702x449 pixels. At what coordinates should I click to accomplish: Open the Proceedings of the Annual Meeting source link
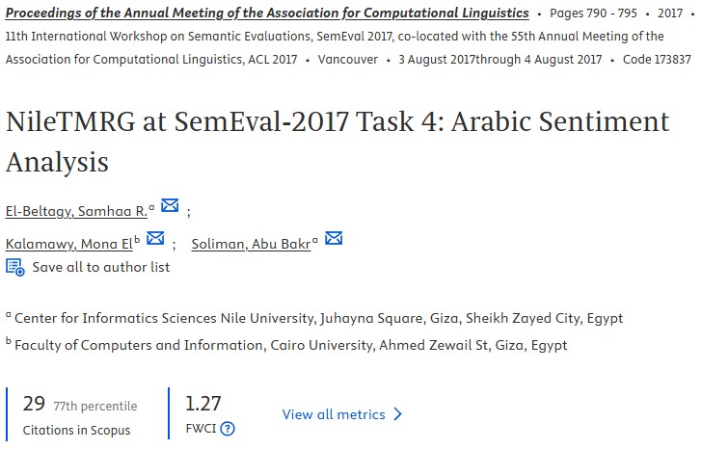[267, 13]
